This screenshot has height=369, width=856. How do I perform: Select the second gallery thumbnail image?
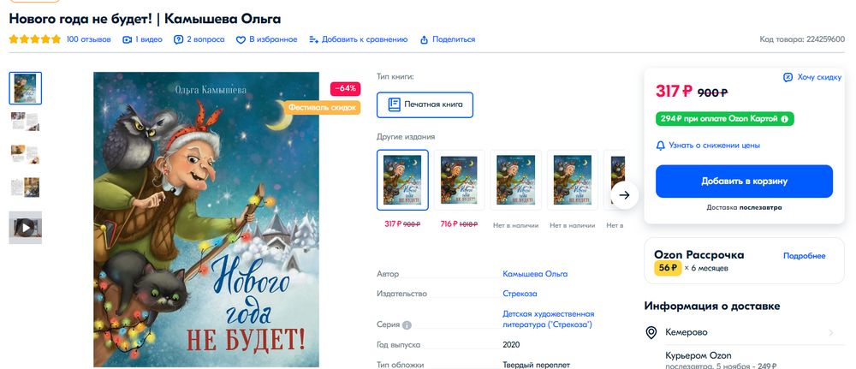tap(25, 122)
